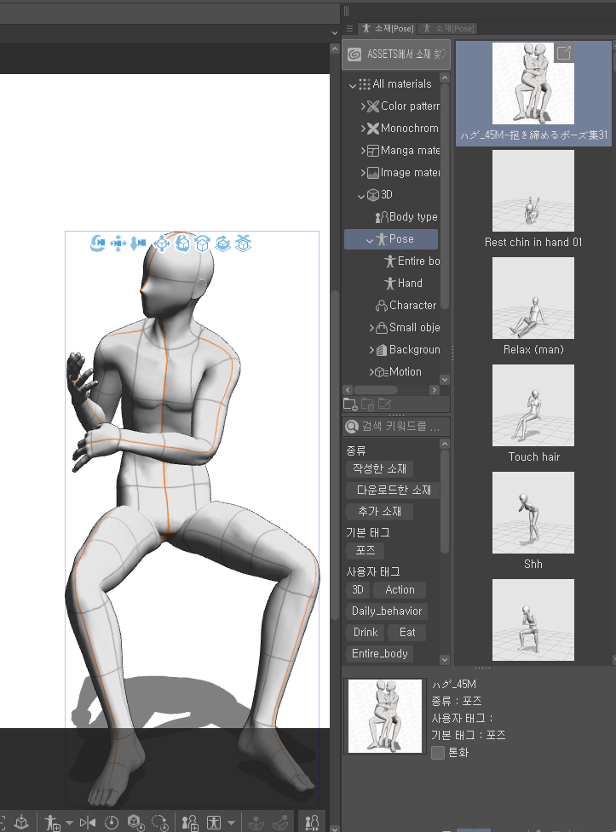
Task: Select the Character folder
Action: point(406,306)
